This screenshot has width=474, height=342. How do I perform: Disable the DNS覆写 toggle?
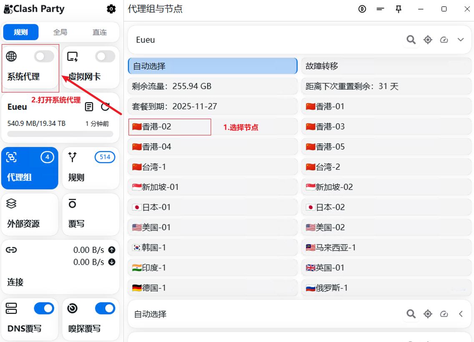tap(44, 308)
